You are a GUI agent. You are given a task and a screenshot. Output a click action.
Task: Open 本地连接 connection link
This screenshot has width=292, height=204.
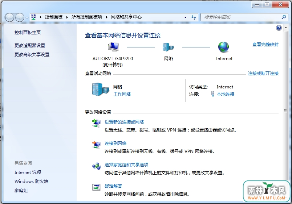point(226,94)
